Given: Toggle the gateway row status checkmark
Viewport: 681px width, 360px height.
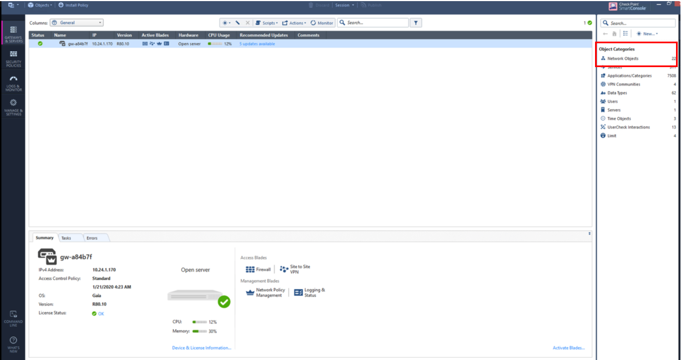Looking at the screenshot, I should [x=39, y=44].
